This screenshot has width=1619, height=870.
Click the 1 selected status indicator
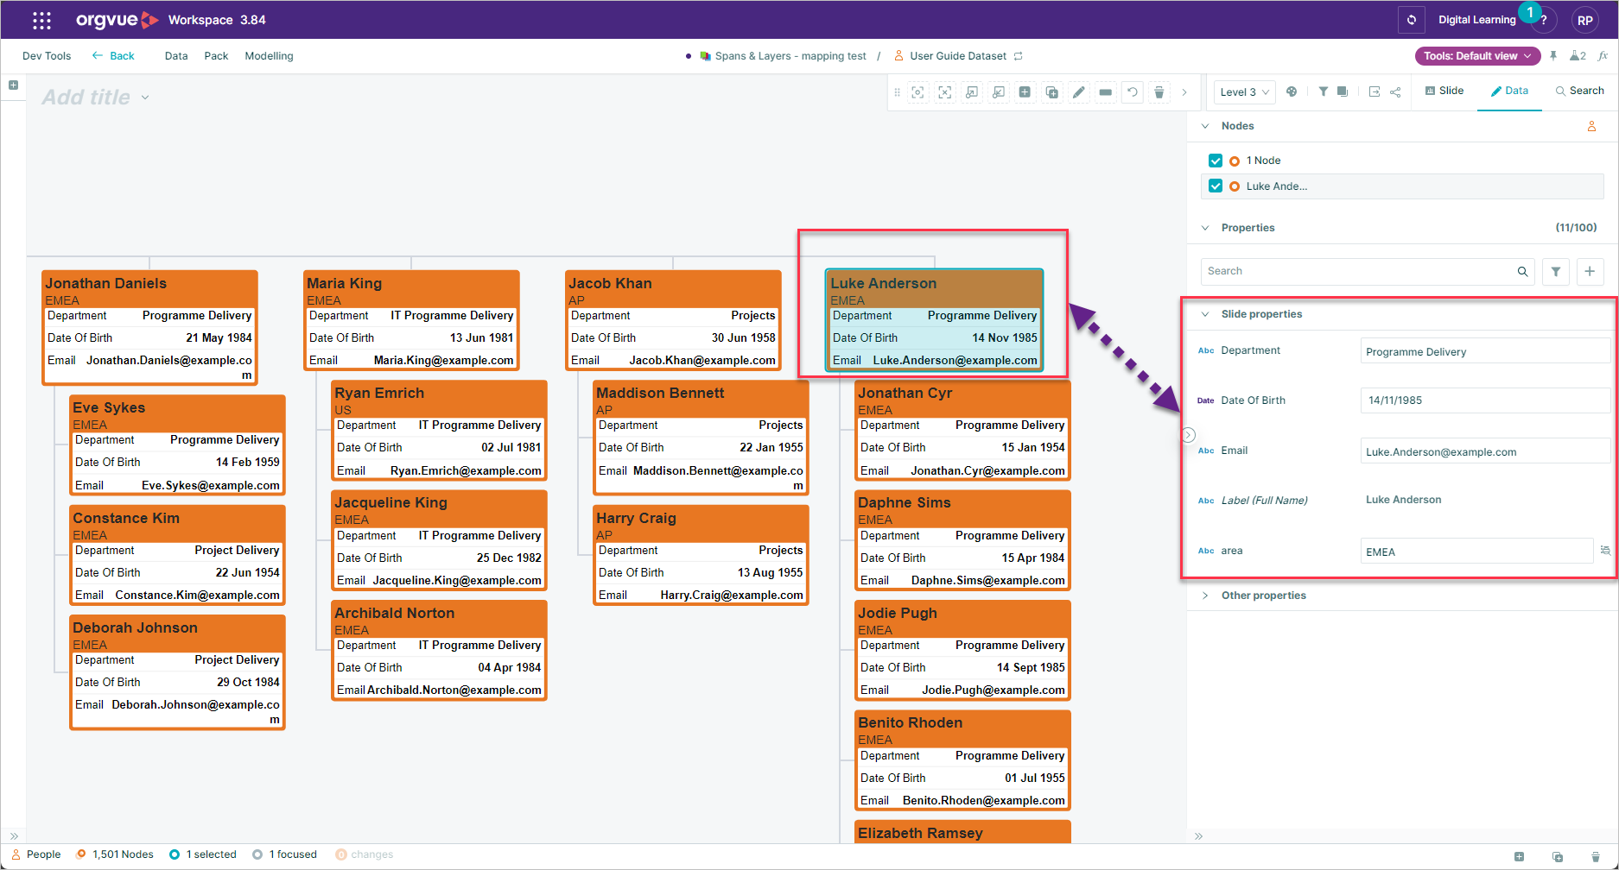click(x=203, y=854)
